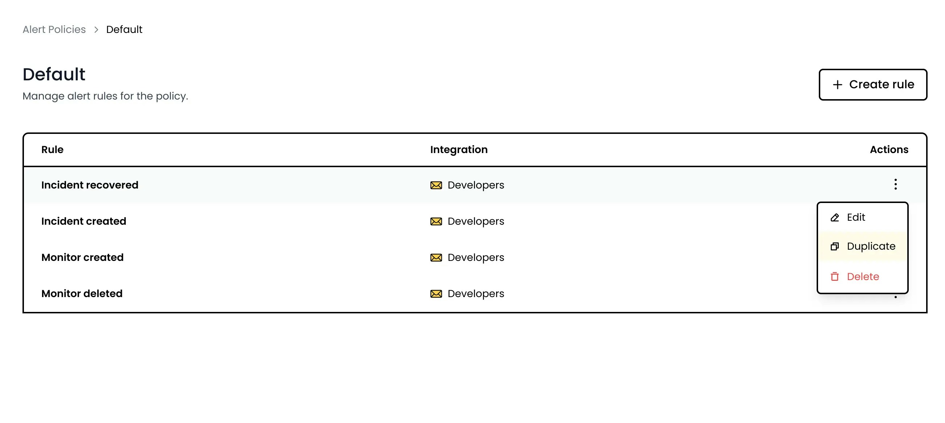Click envelope icon in Incident created row
The height and width of the screenshot is (423, 945).
[436, 221]
